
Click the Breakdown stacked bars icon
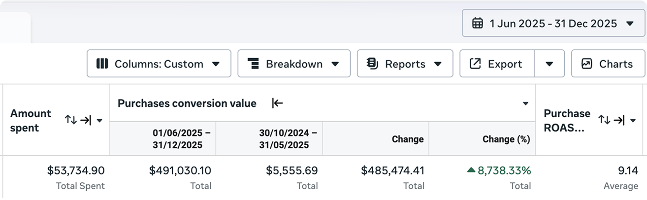click(x=253, y=64)
